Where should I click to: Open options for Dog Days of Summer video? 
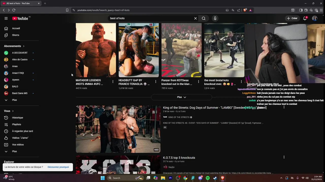[284, 107]
